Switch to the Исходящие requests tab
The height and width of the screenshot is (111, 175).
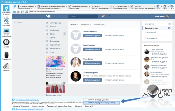[100, 25]
